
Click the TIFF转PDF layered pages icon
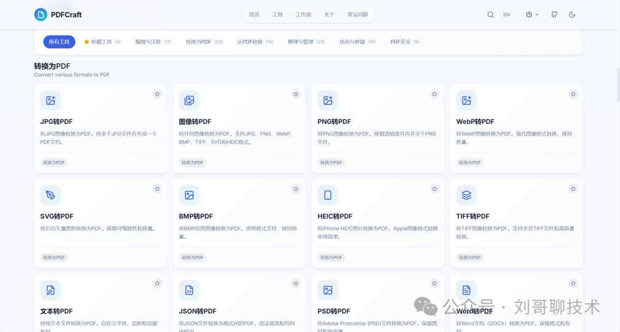click(x=467, y=195)
